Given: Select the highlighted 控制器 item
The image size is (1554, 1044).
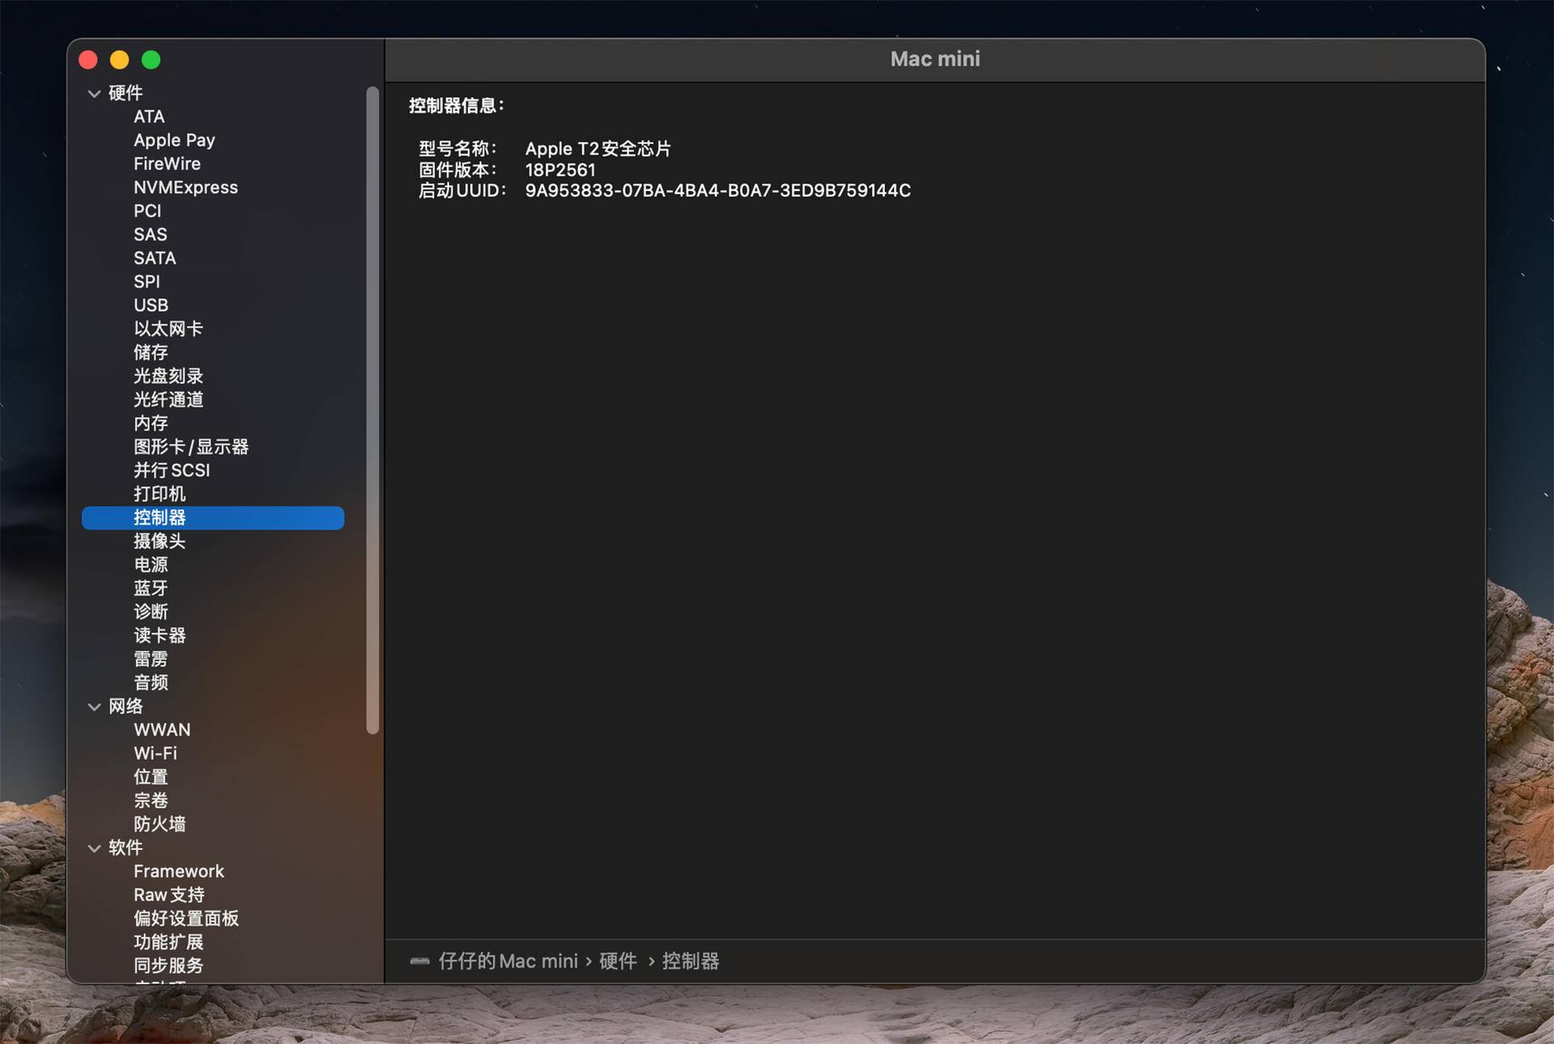Looking at the screenshot, I should pyautogui.click(x=160, y=518).
